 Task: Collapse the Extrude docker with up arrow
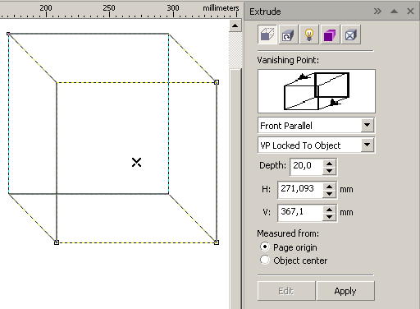coord(394,12)
